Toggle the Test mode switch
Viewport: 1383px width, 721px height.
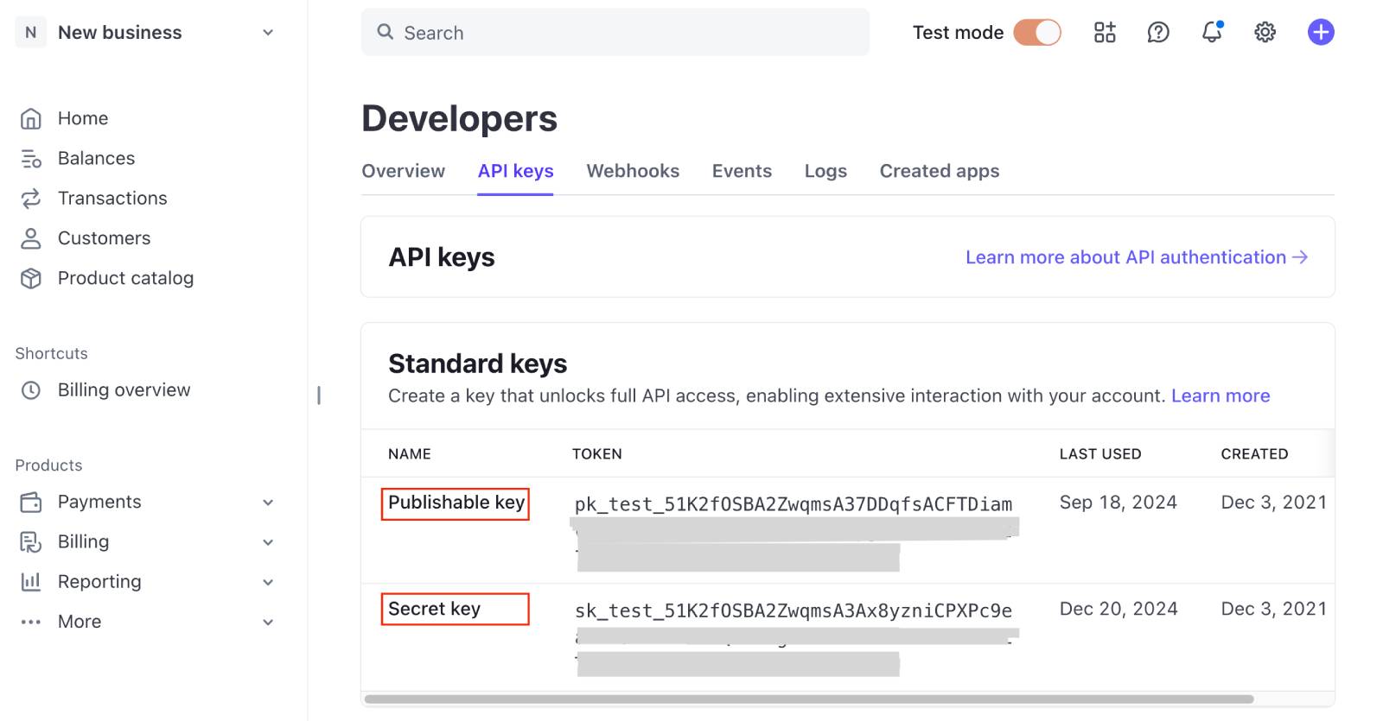[x=1036, y=33]
